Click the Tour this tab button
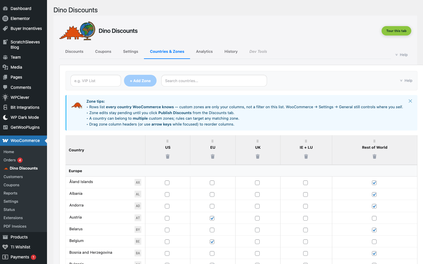This screenshot has width=423, height=264. point(396,31)
